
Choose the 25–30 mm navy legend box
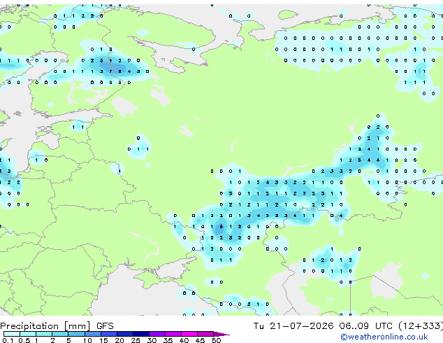point(141,334)
